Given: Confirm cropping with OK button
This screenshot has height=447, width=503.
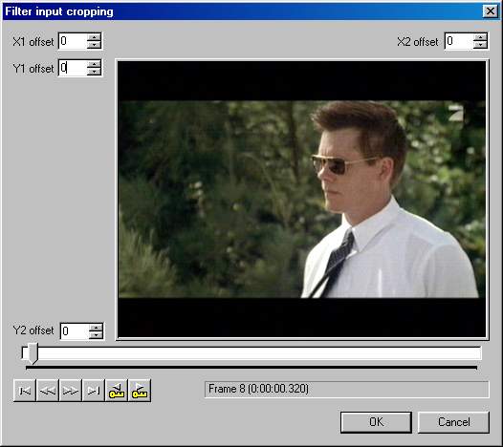Looking at the screenshot, I should (x=376, y=422).
